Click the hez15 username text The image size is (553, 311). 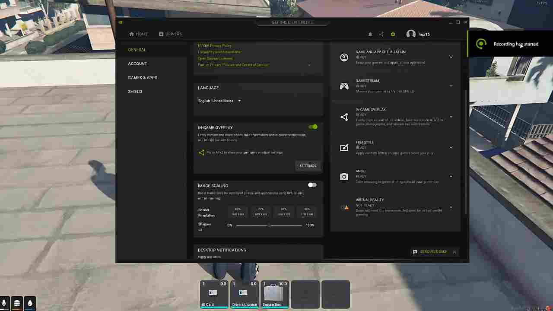tap(424, 34)
